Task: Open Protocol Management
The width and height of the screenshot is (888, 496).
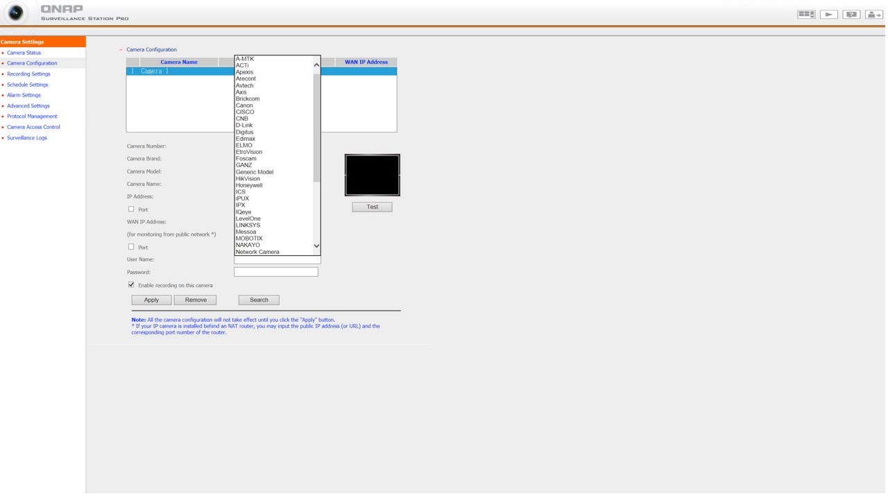Action: click(32, 117)
